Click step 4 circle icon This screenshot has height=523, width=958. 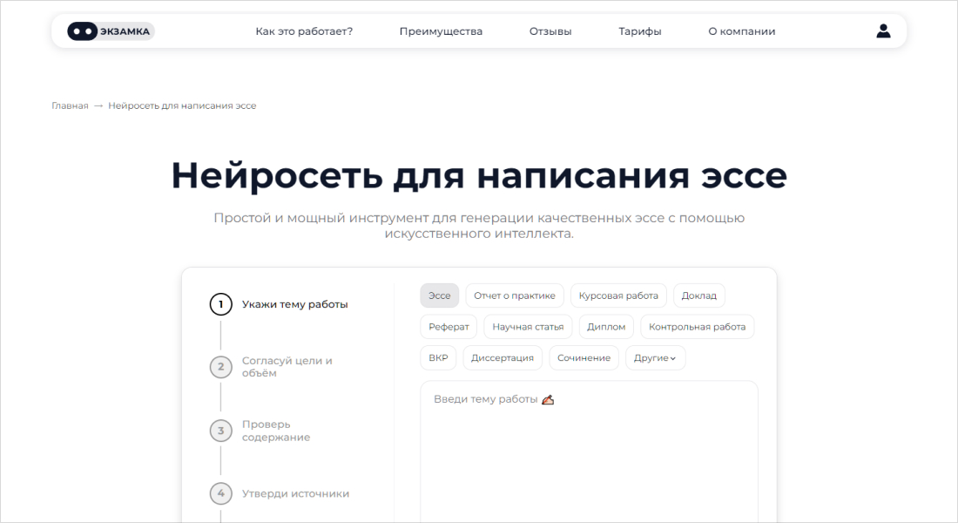coord(221,493)
